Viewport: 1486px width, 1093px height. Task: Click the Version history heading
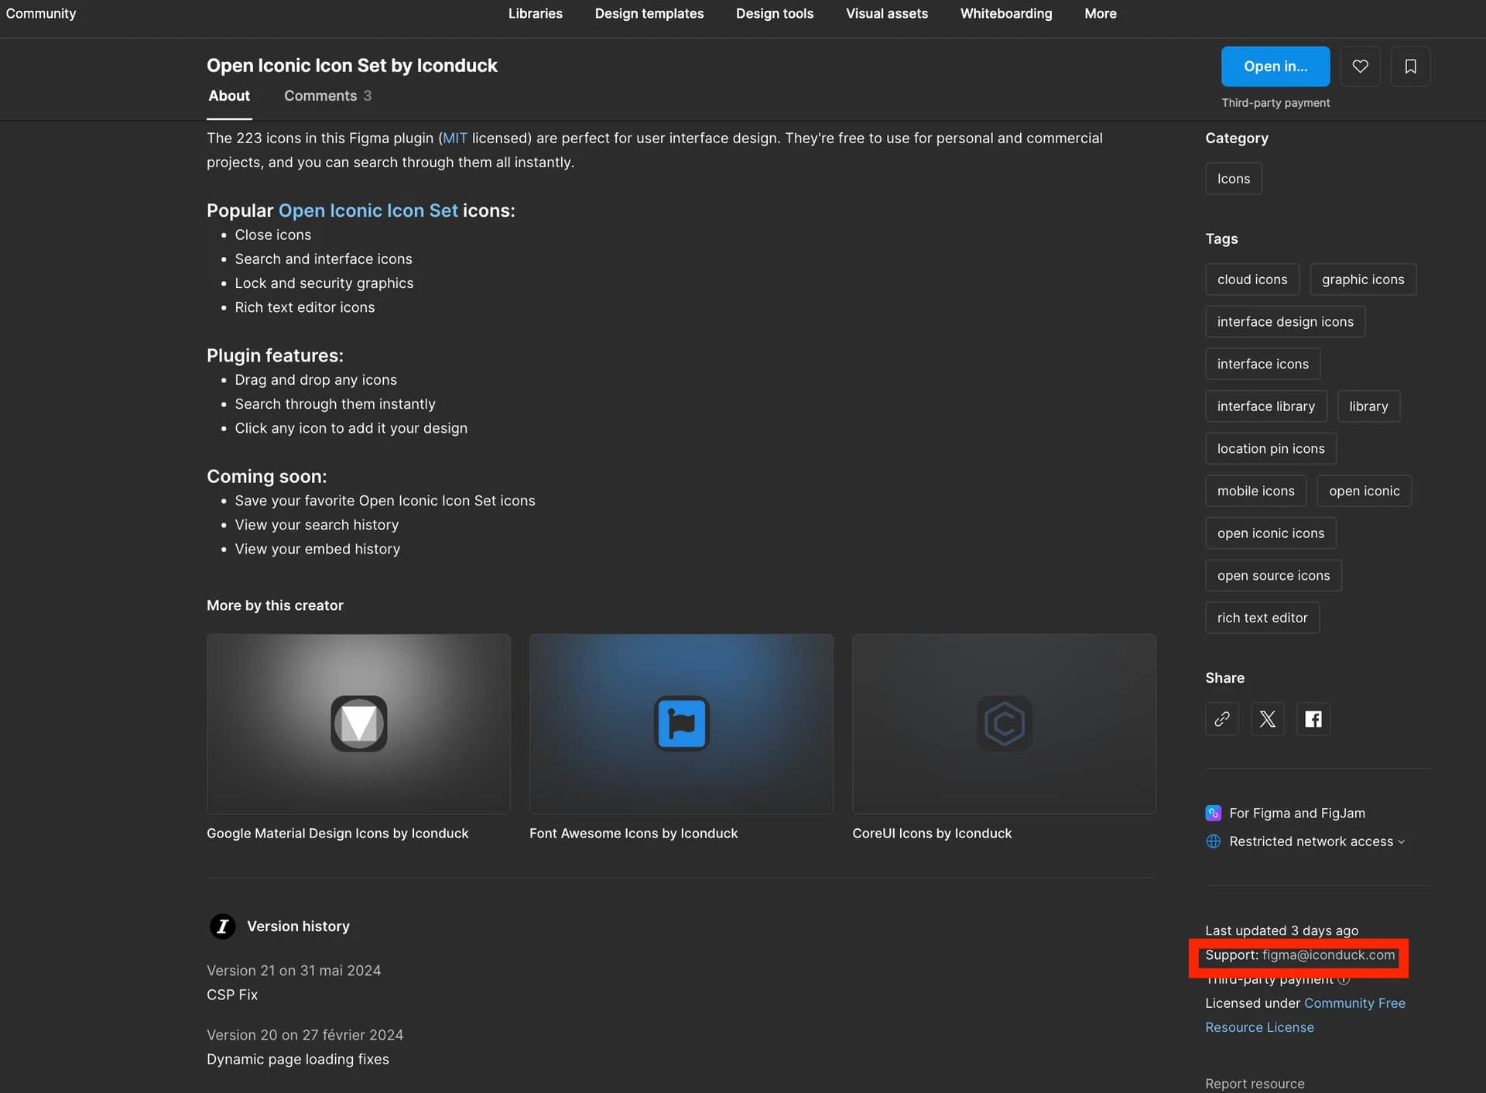point(298,927)
